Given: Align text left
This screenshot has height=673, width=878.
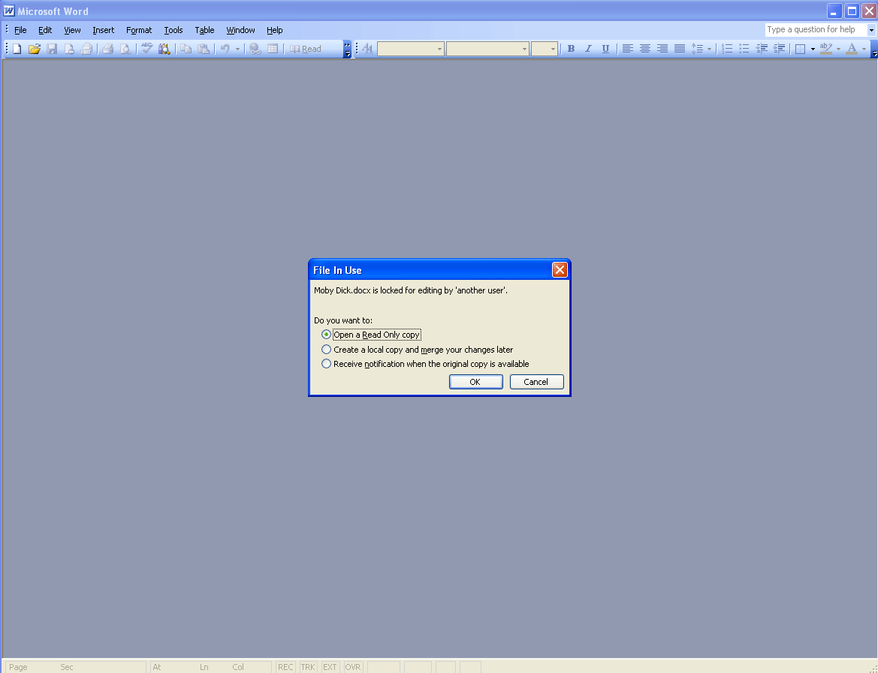Looking at the screenshot, I should (x=628, y=49).
